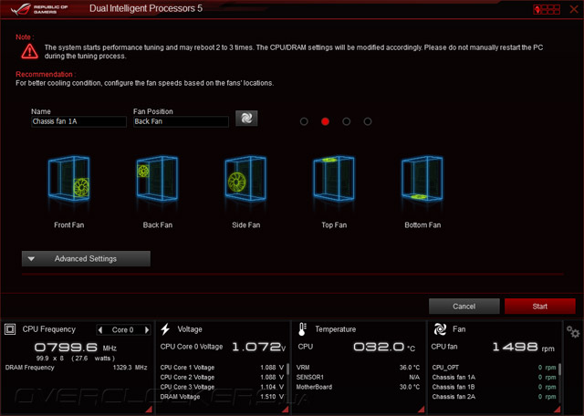The image size is (584, 416).
Task: Click the Temperature thermometer icon
Action: point(302,329)
